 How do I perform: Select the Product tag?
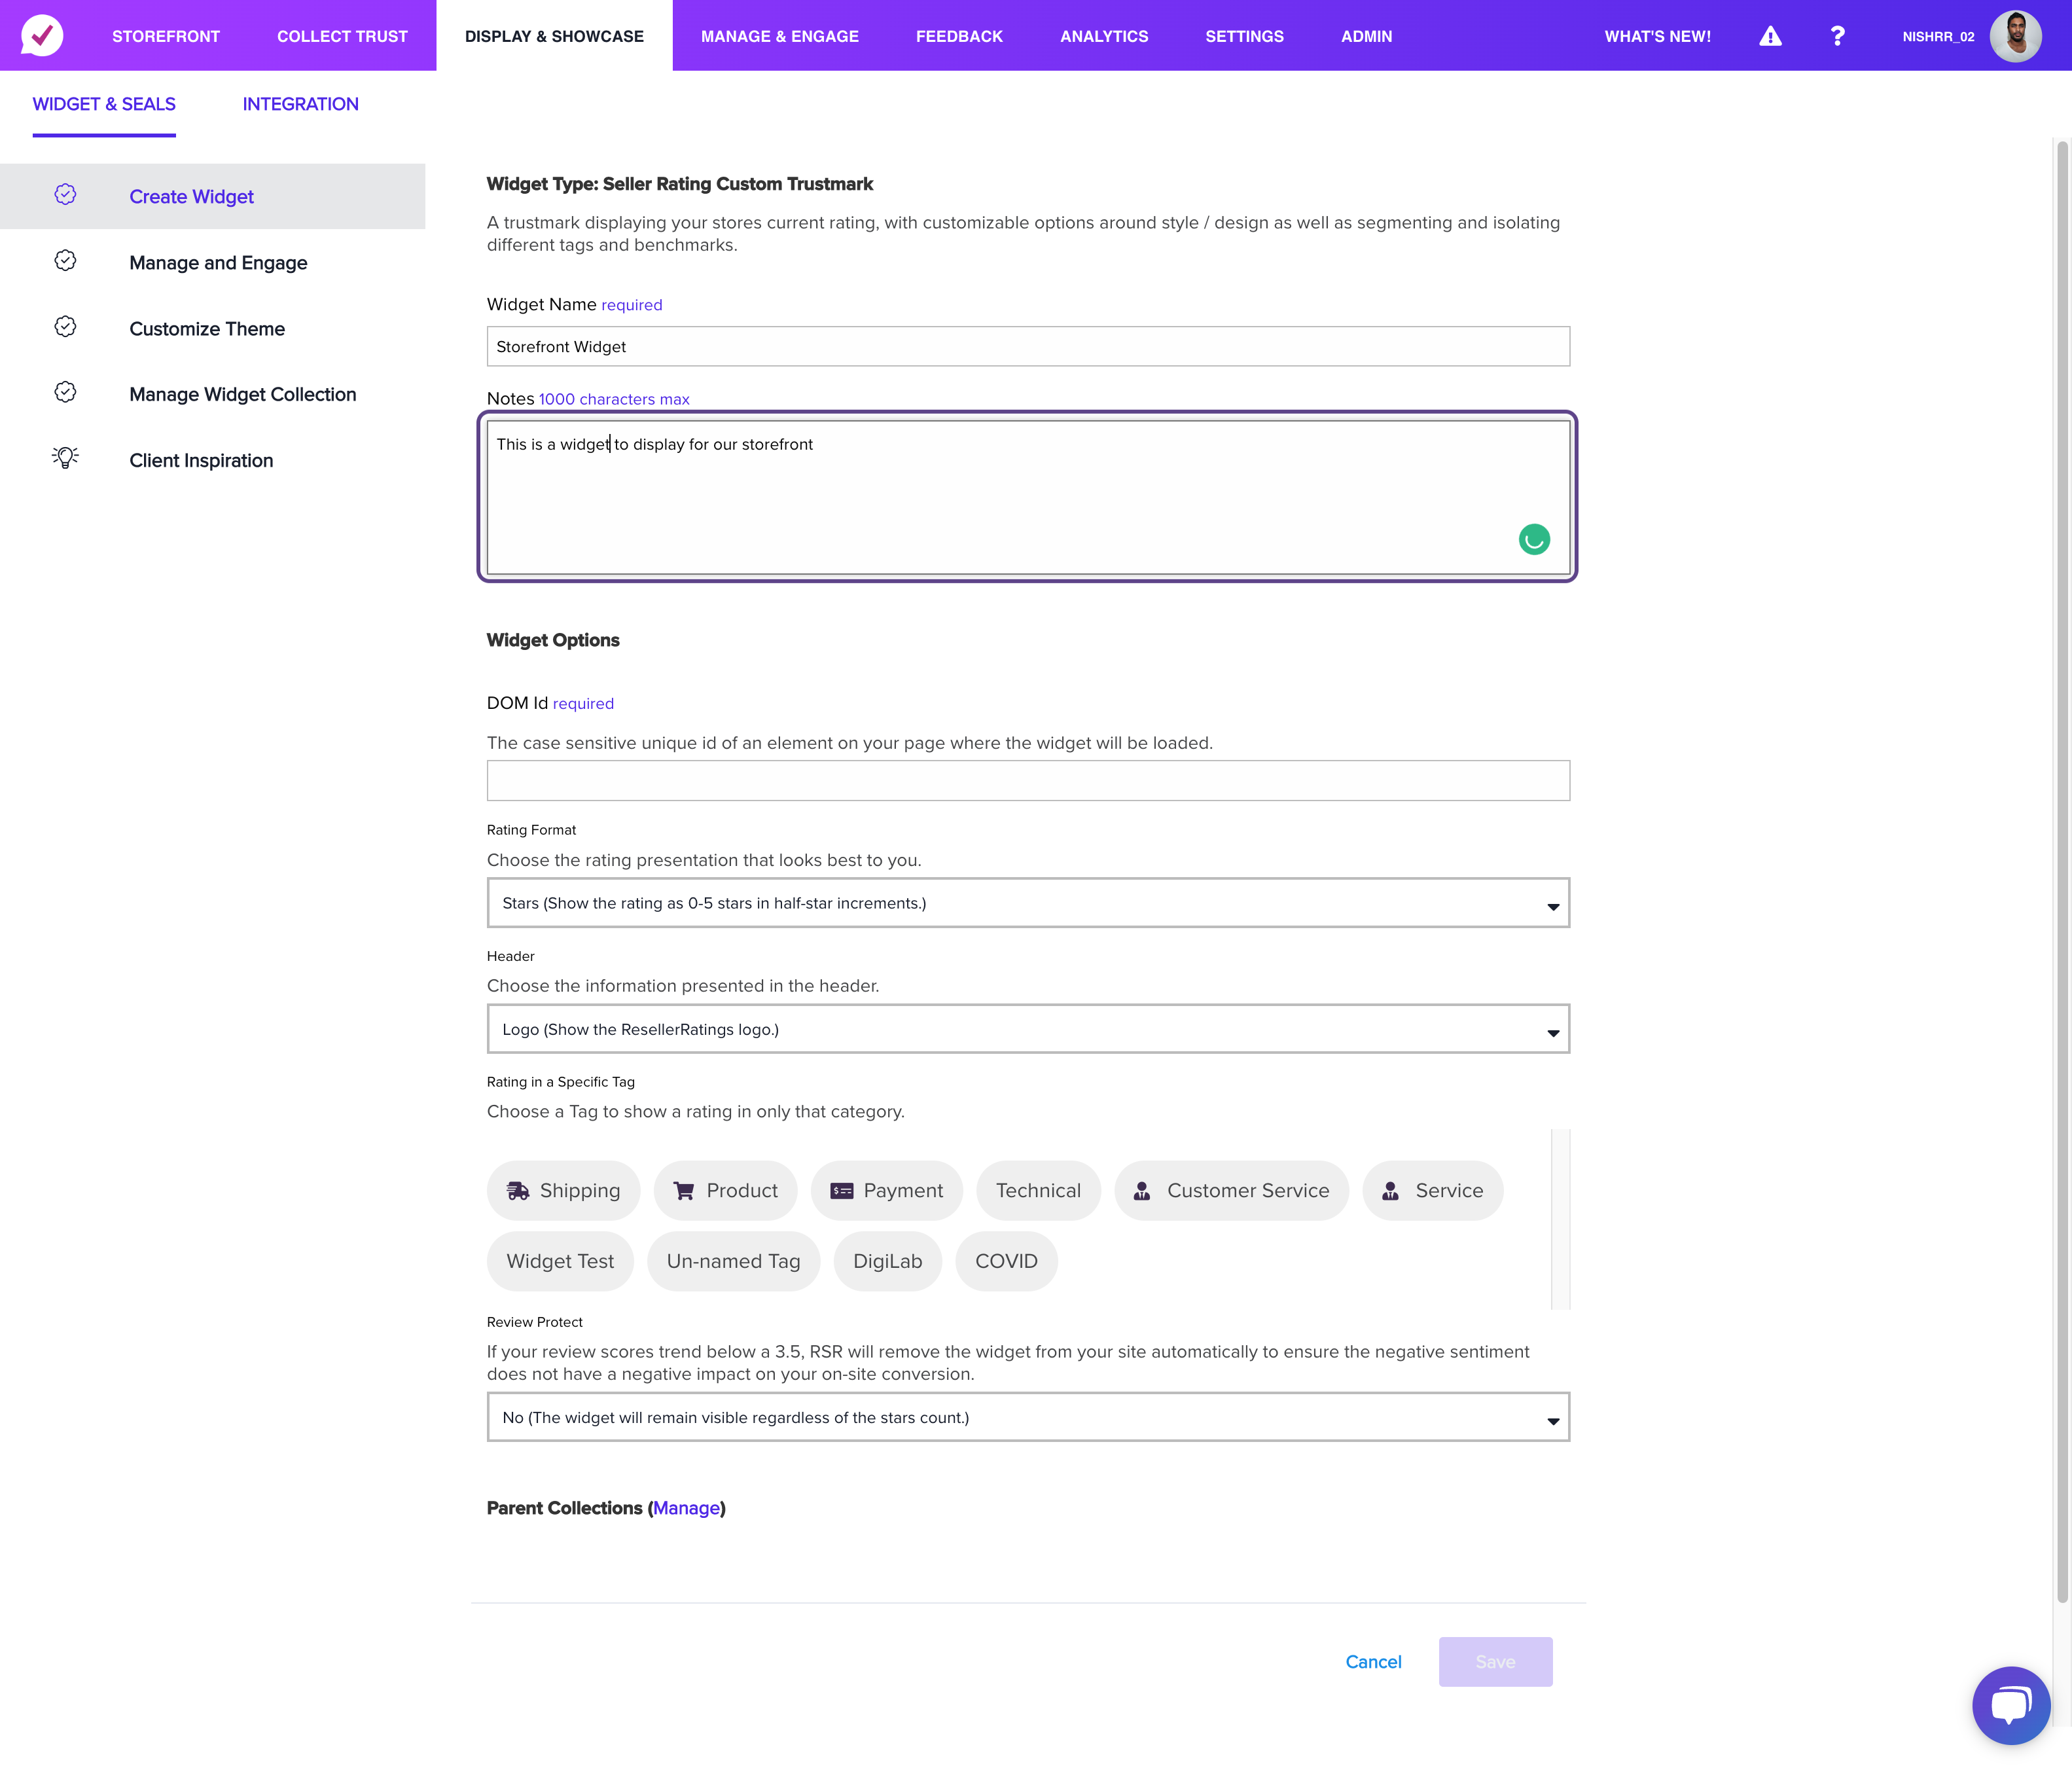(725, 1190)
